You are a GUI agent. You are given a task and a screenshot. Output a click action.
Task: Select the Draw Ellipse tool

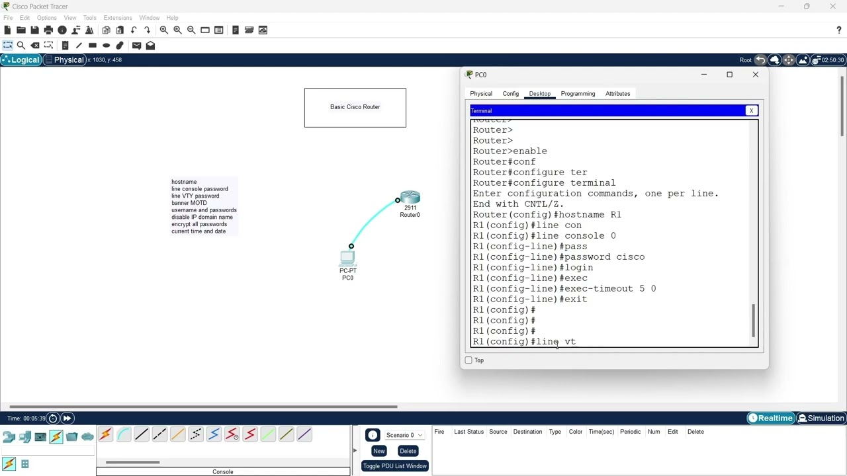click(x=106, y=46)
